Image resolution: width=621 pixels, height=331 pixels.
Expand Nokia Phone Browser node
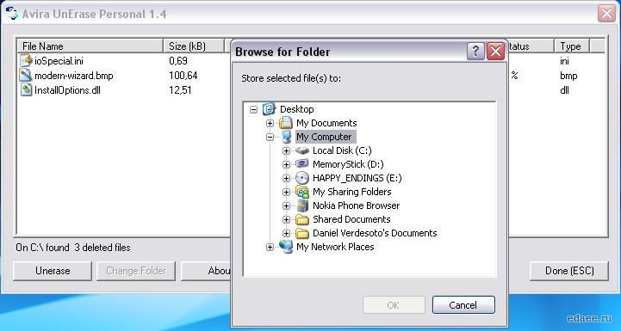[x=286, y=205]
